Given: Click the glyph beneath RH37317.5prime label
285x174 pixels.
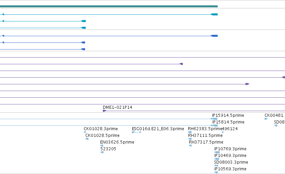Looking at the screenshot, I should (x=190, y=146).
